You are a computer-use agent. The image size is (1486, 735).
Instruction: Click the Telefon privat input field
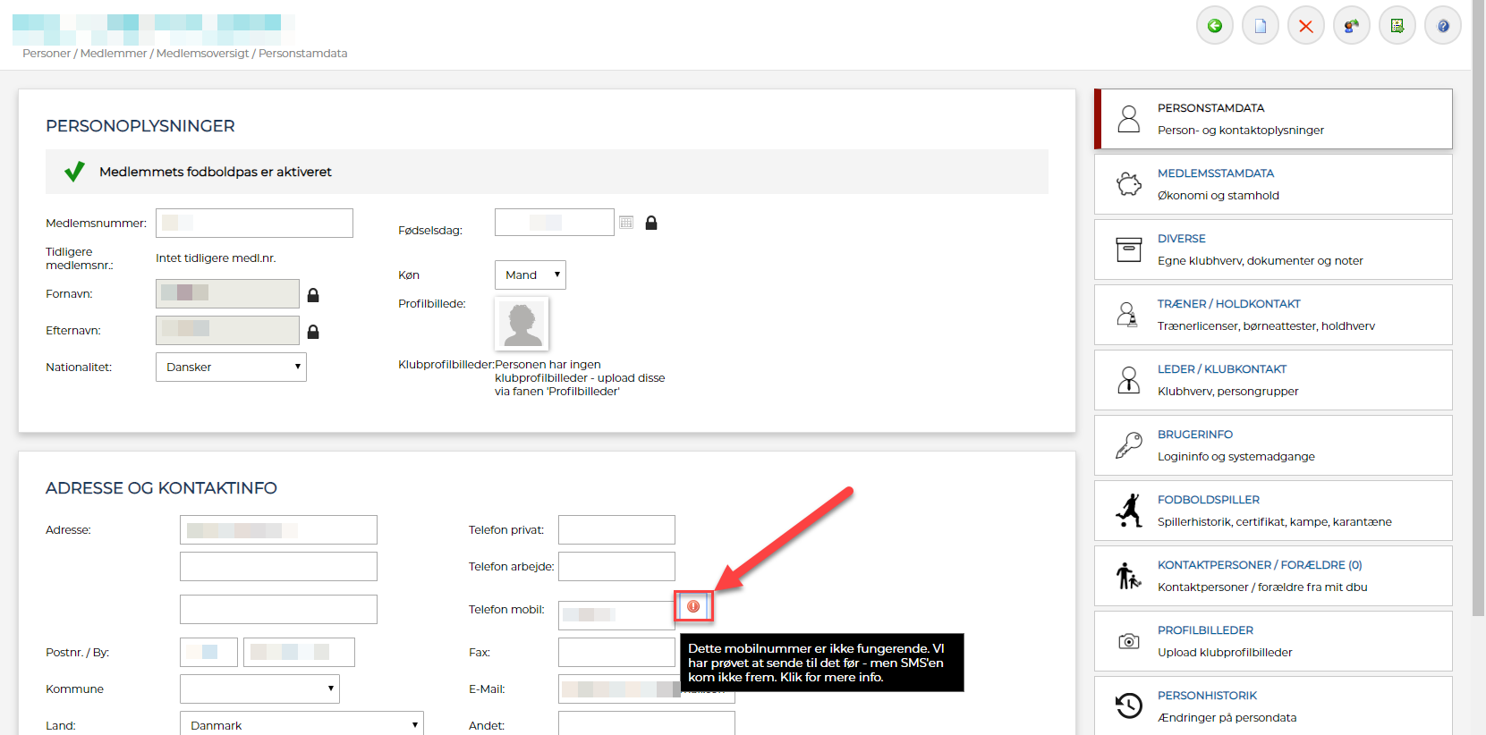point(616,529)
